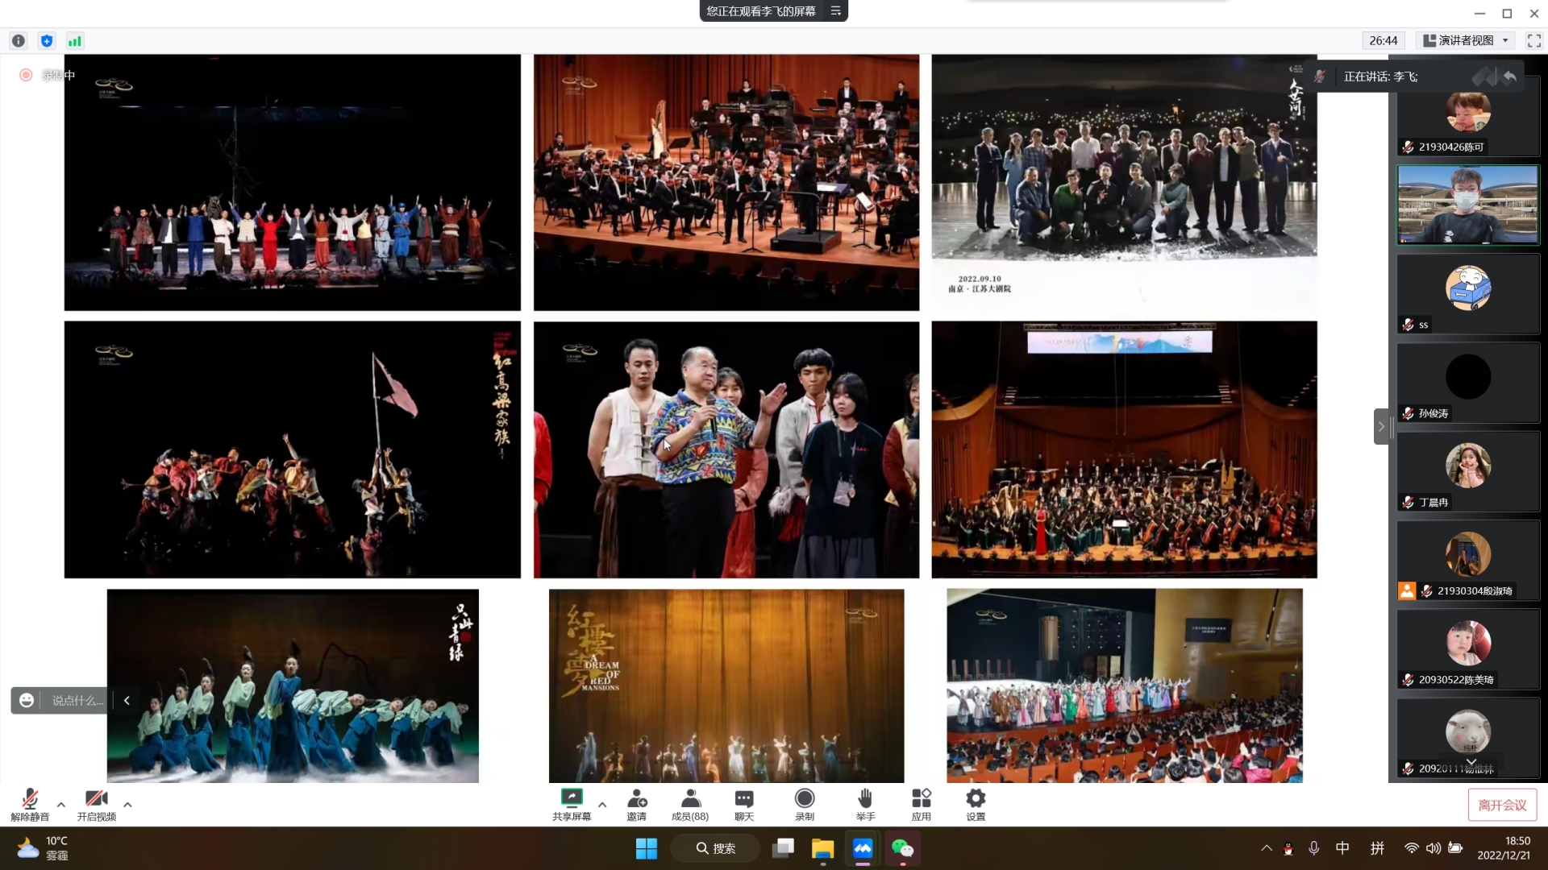Image resolution: width=1548 pixels, height=870 pixels.
Task: Turn on the video camera
Action: click(x=97, y=804)
